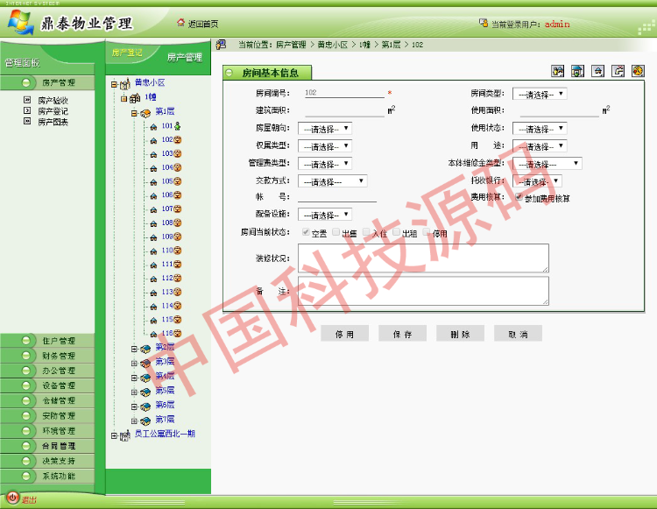Click the 删除 button
This screenshot has width=657, height=509.
[x=460, y=334]
